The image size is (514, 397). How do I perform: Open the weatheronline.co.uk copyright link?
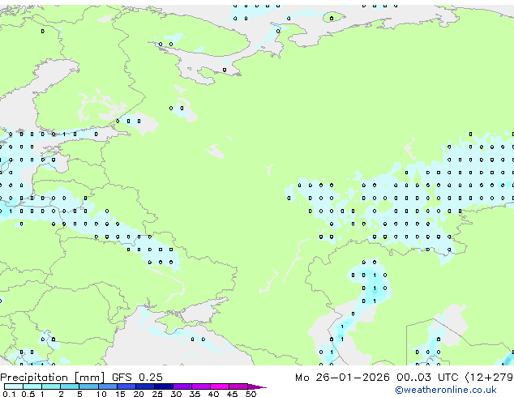(446, 390)
